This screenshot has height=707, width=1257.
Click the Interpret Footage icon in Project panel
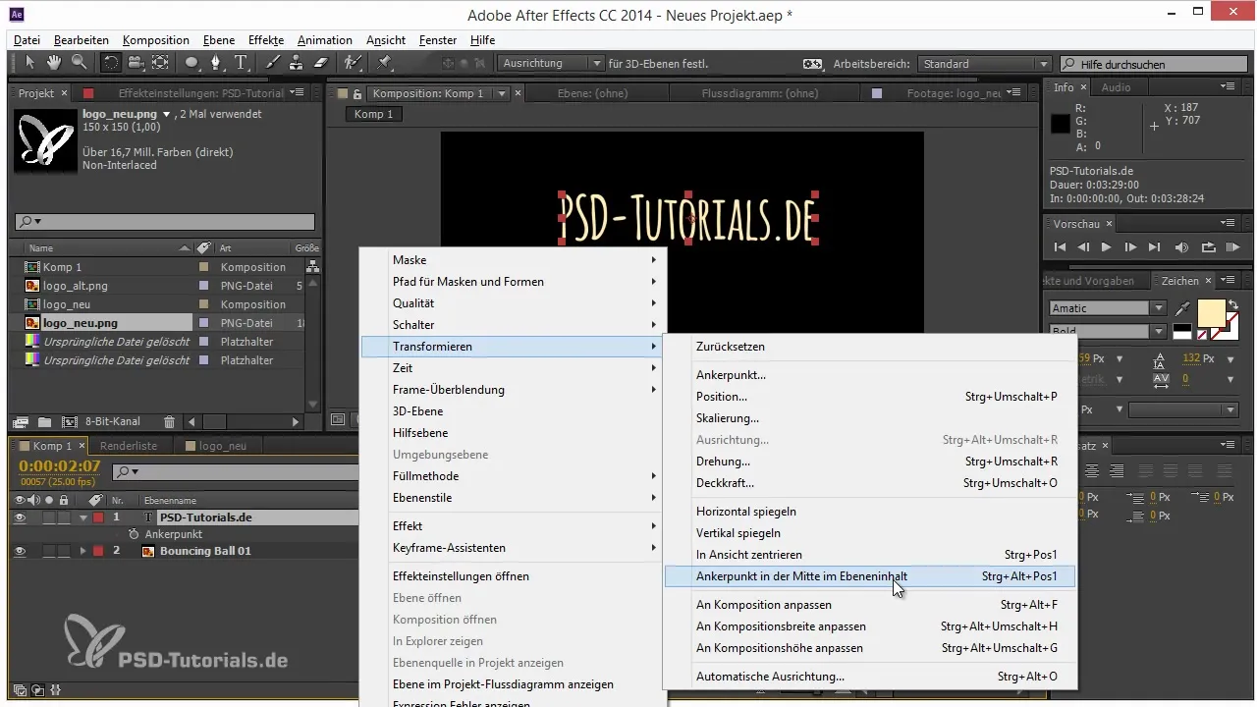21,421
